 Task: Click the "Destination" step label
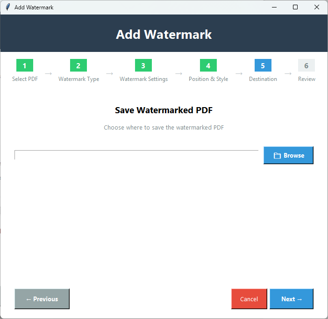pos(263,79)
